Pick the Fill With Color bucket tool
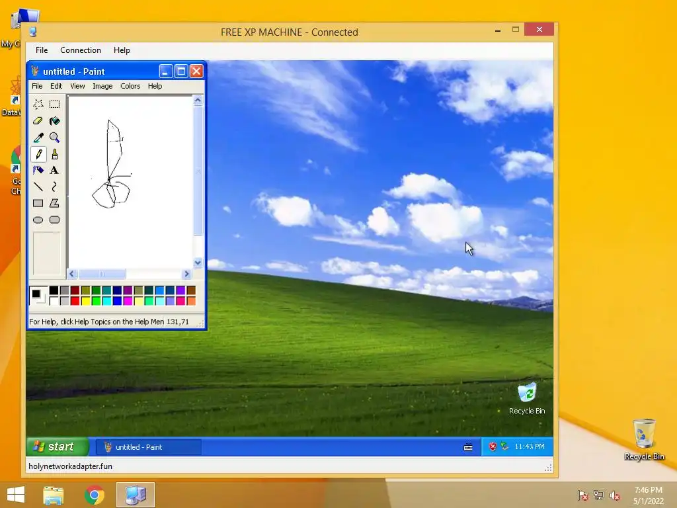677x508 pixels. click(x=54, y=121)
